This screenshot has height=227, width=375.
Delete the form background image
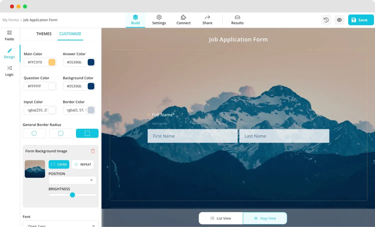pyautogui.click(x=93, y=151)
